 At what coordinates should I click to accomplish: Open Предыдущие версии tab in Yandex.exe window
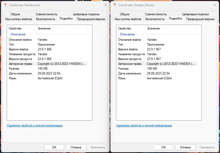(x=91, y=19)
